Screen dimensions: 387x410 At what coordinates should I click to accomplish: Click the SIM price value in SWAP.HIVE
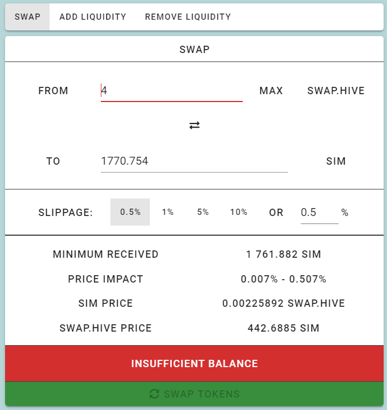click(283, 303)
